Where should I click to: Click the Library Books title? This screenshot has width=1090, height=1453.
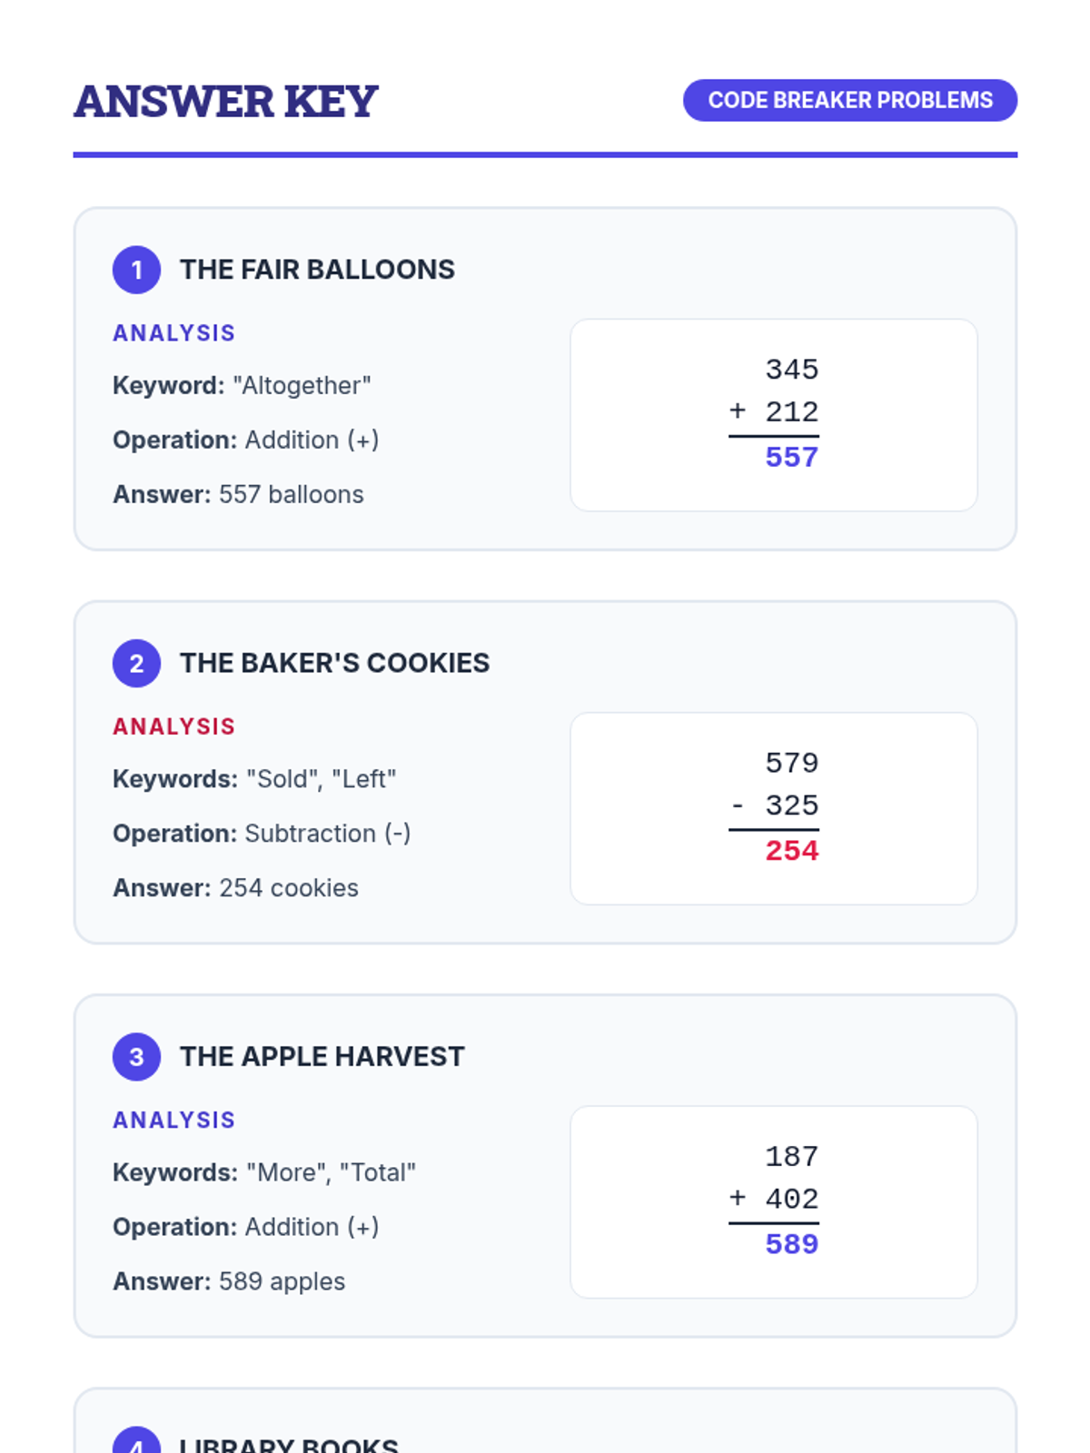[x=289, y=1444]
